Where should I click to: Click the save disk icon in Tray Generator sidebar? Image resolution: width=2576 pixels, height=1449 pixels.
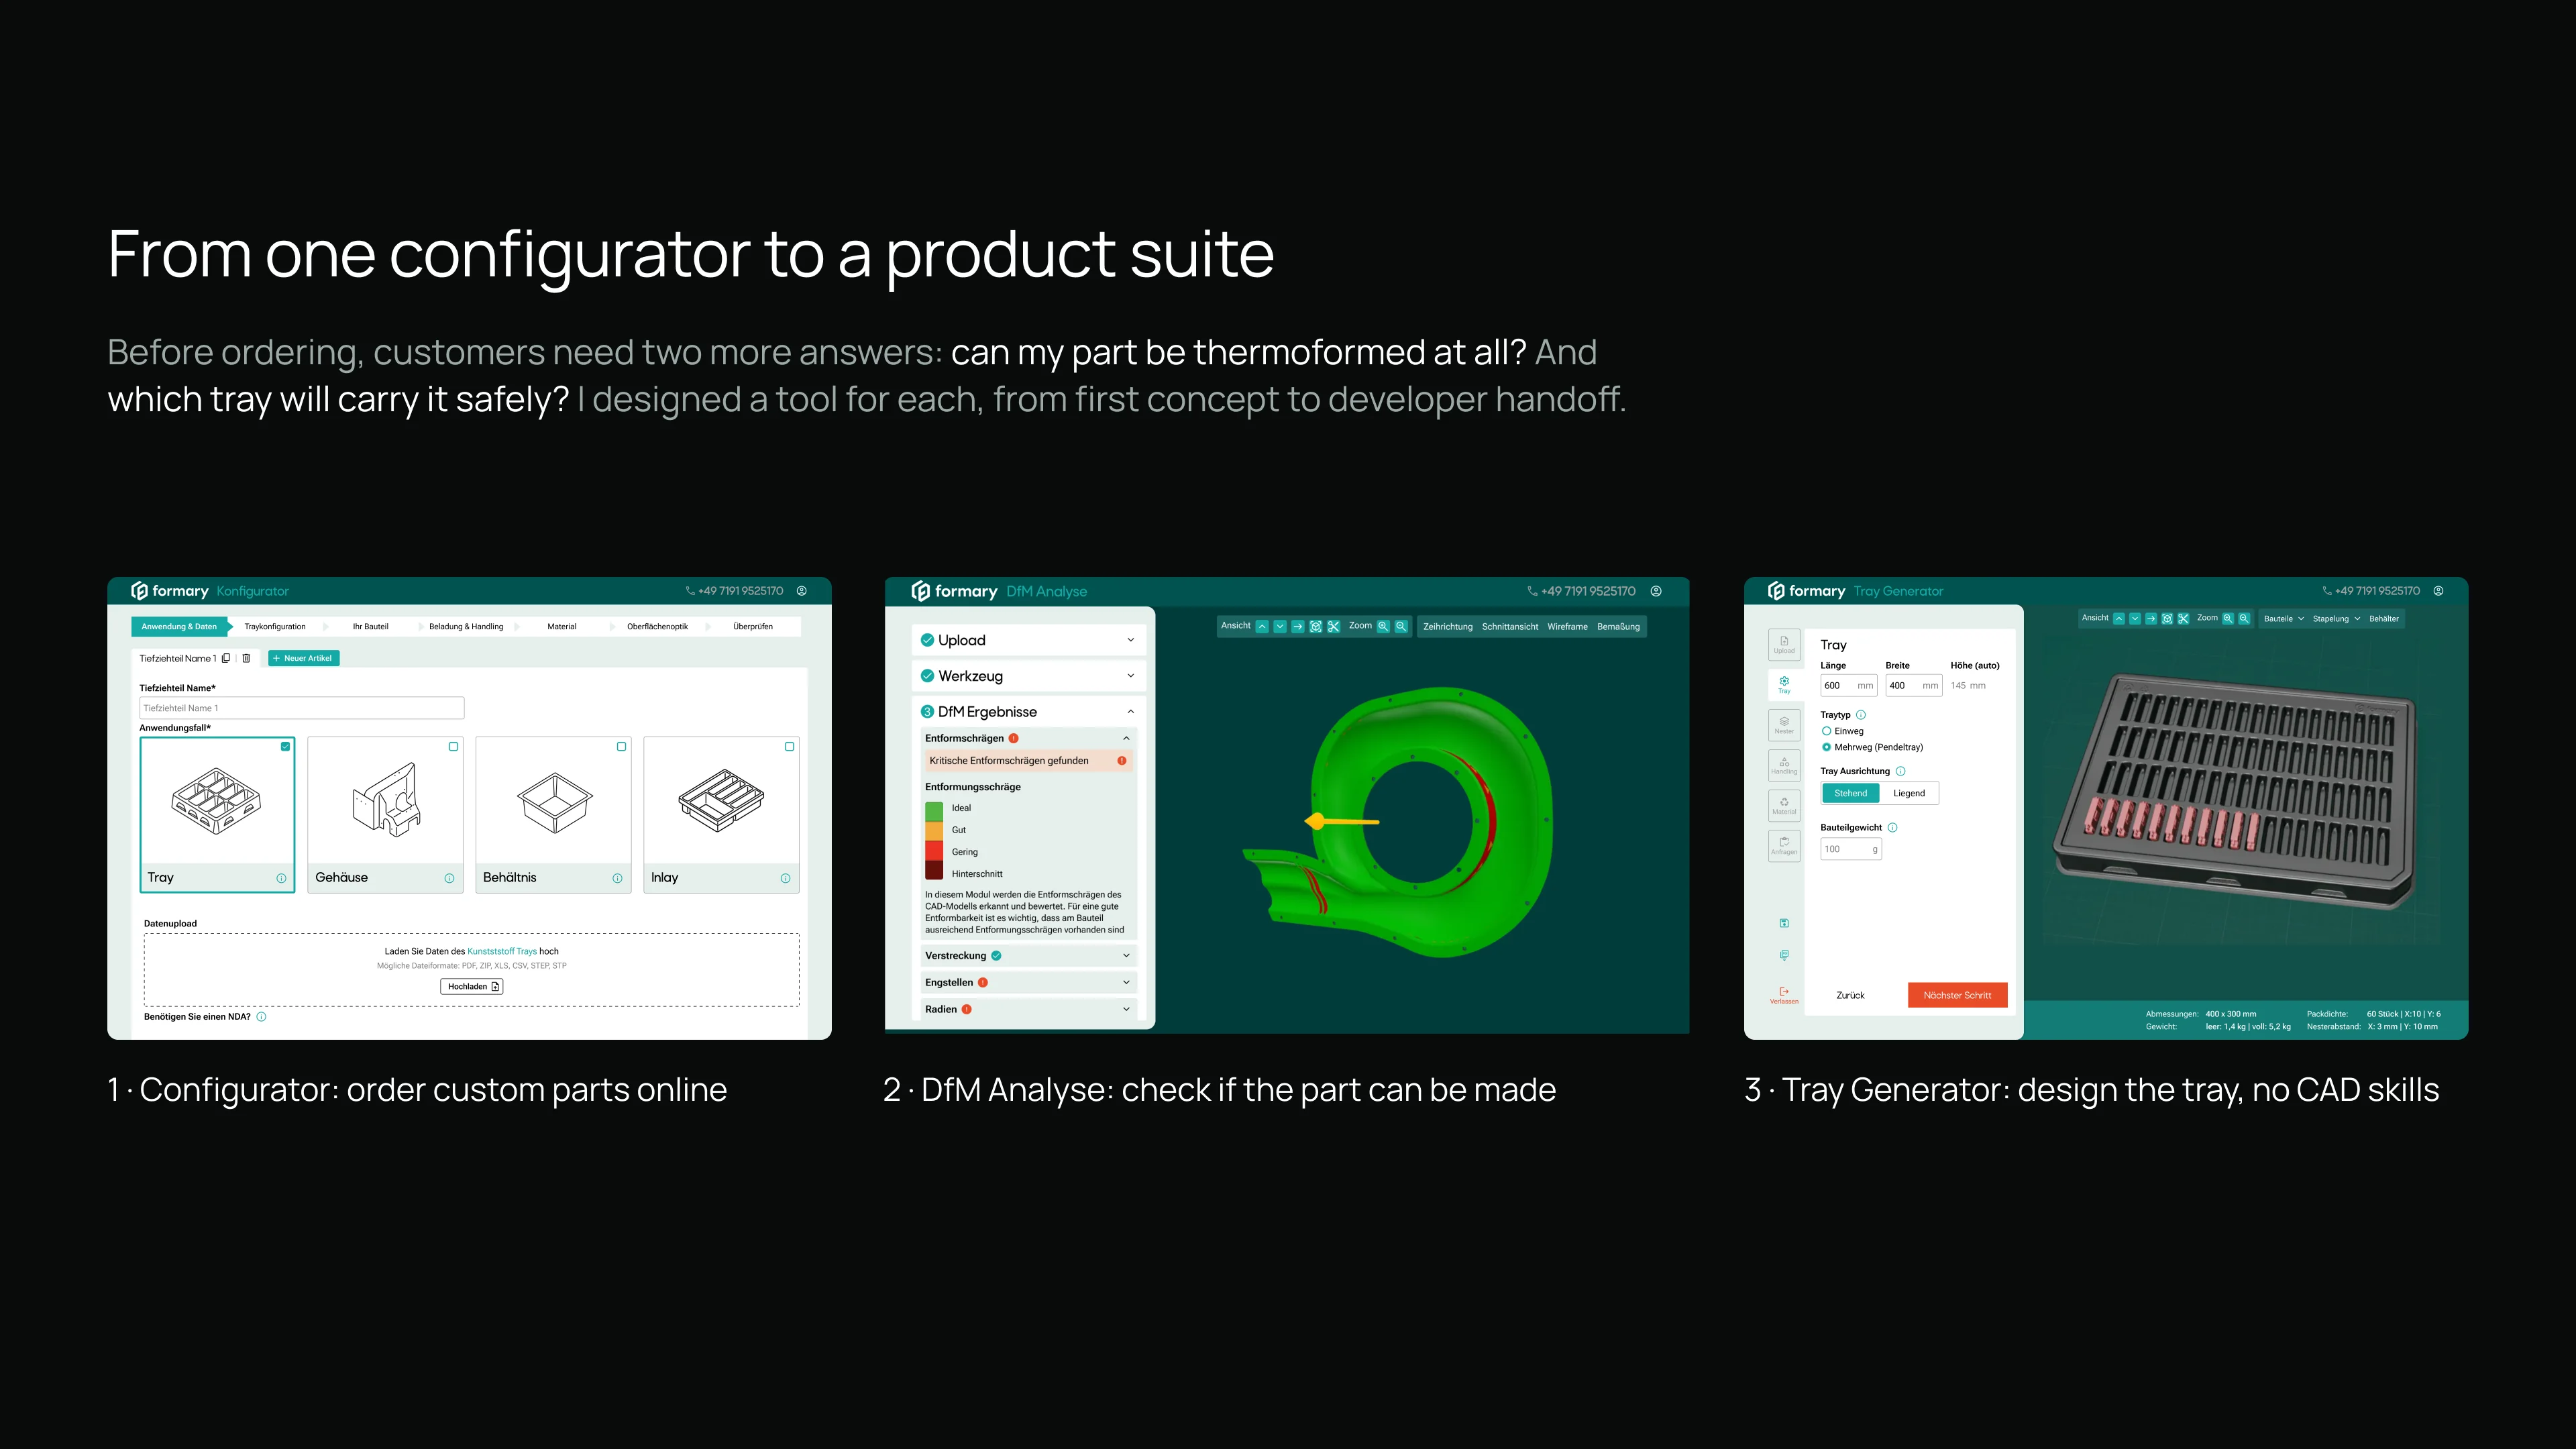[1784, 923]
